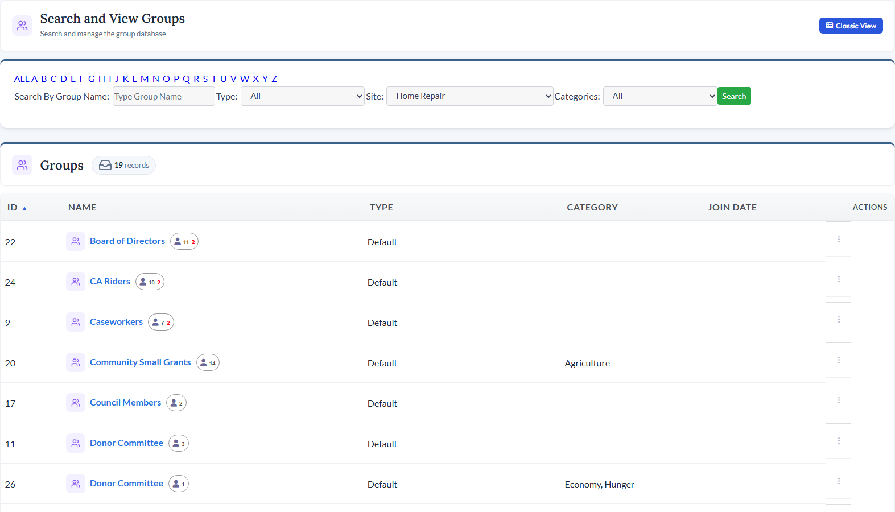Viewport: 895px width, 512px height.
Task: Open actions menu for Council Members row
Action: pyautogui.click(x=839, y=400)
